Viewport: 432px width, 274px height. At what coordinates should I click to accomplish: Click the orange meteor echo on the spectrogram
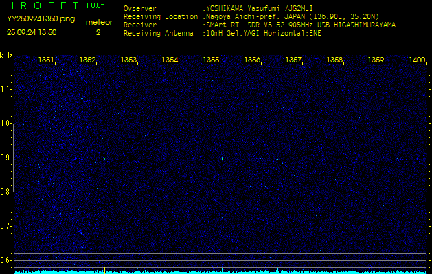pos(223,159)
